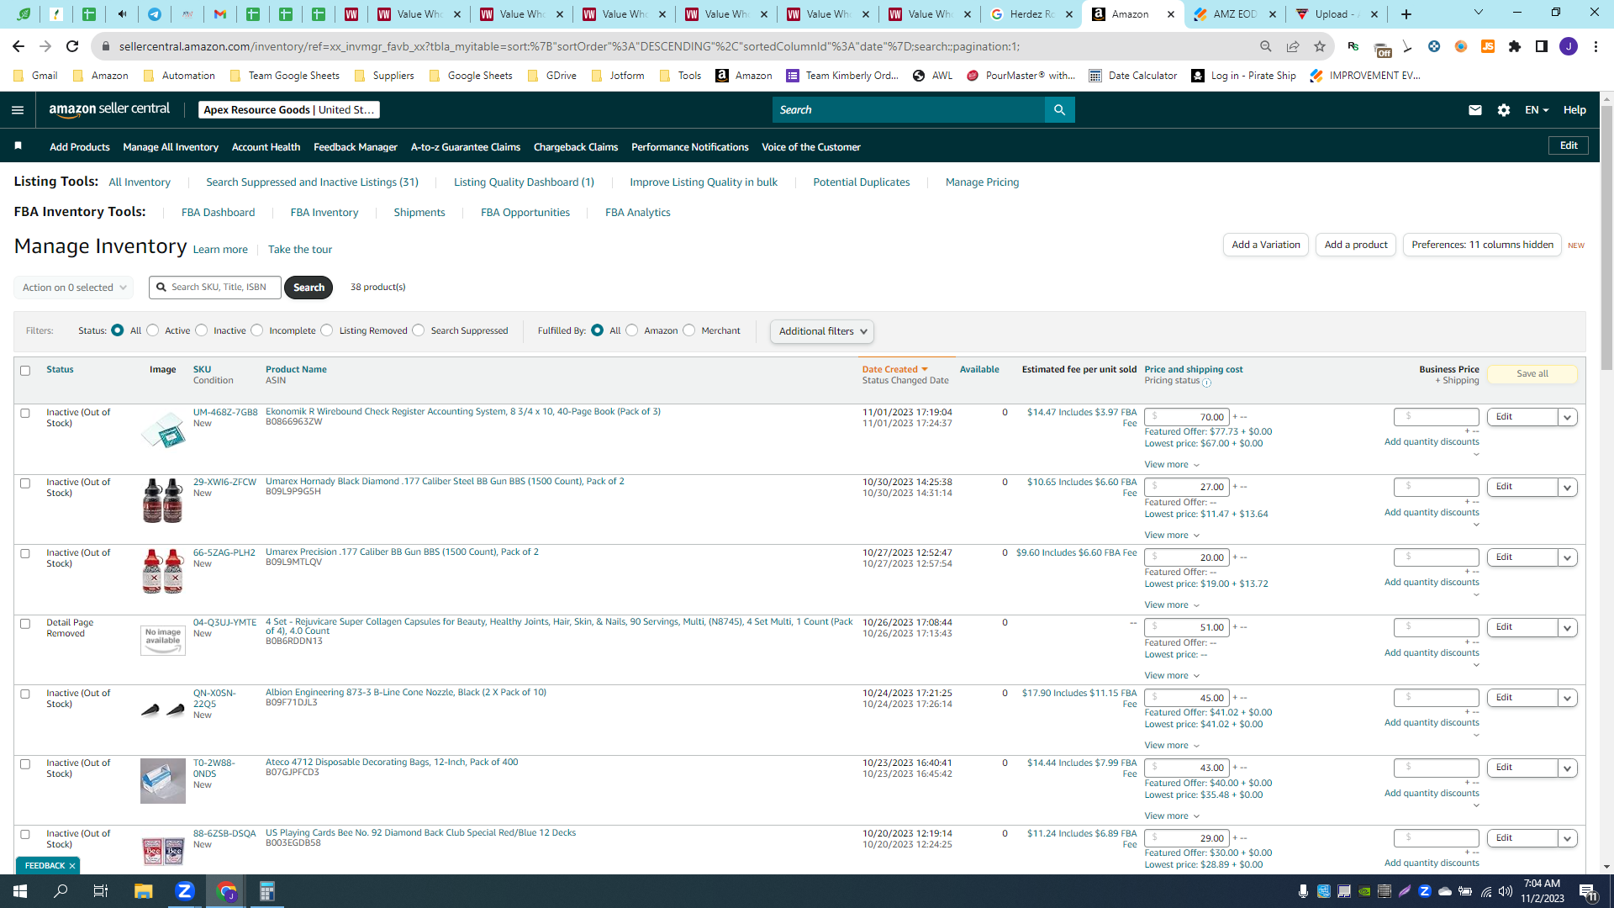The height and width of the screenshot is (908, 1614).
Task: Choose the Inactive status radio button
Action: click(x=202, y=330)
